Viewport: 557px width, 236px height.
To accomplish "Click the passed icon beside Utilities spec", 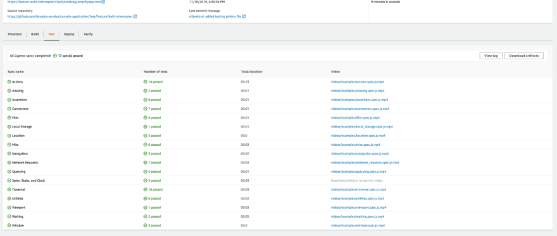I will point(9,199).
